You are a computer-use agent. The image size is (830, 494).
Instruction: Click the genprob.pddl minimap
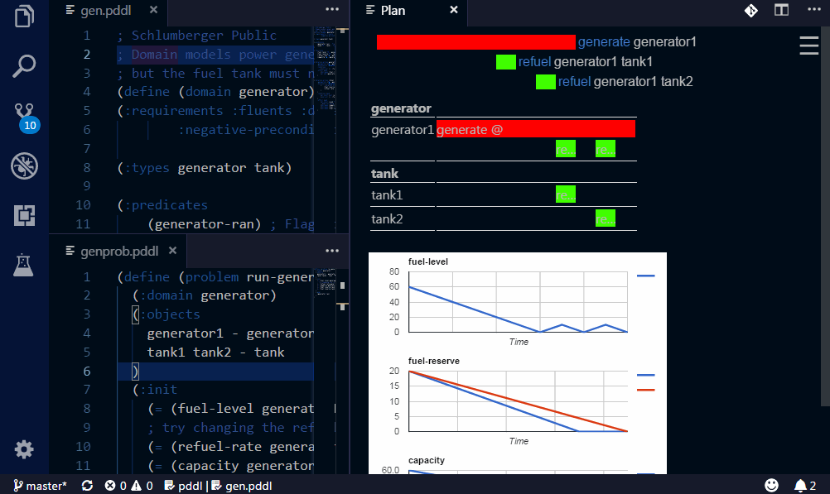(326, 282)
